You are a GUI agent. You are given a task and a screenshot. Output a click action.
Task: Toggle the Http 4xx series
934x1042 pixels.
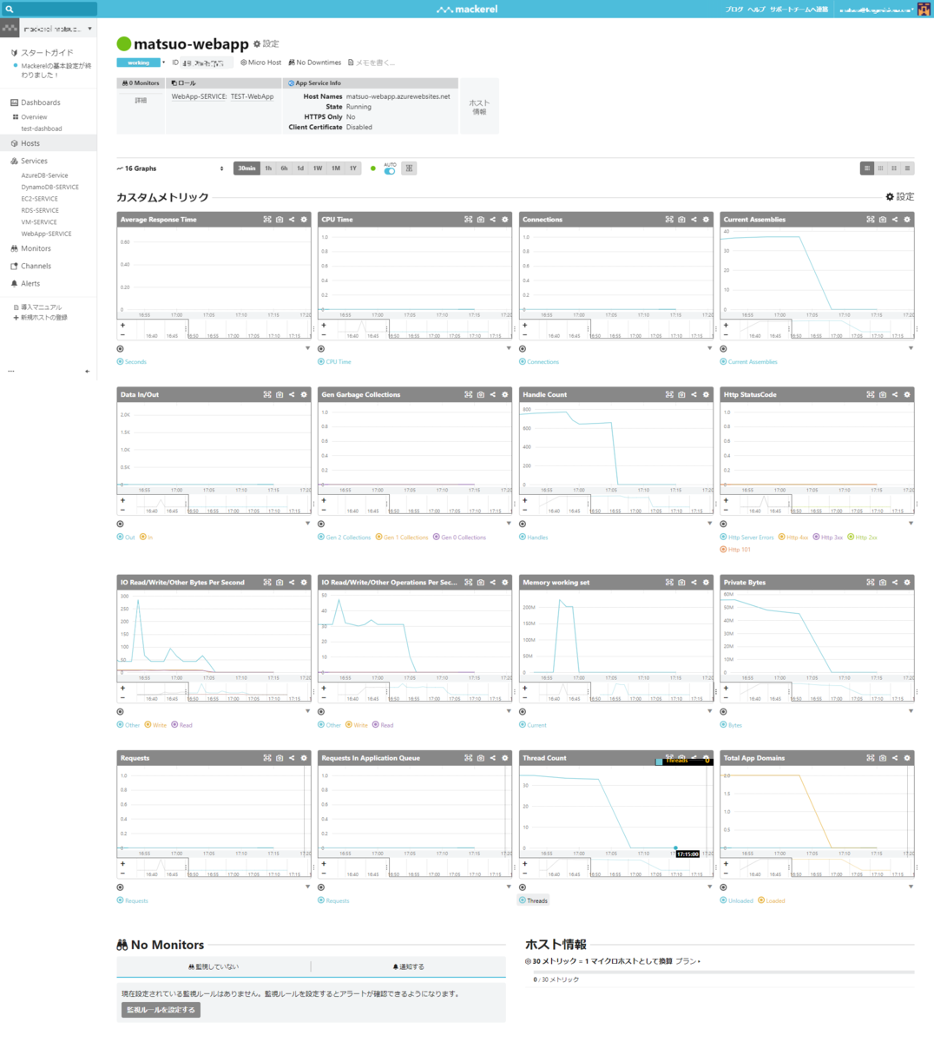(x=793, y=537)
